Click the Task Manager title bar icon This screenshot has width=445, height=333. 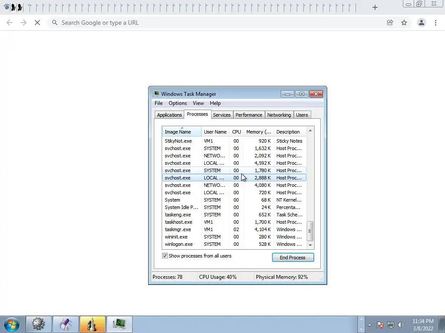(x=156, y=94)
